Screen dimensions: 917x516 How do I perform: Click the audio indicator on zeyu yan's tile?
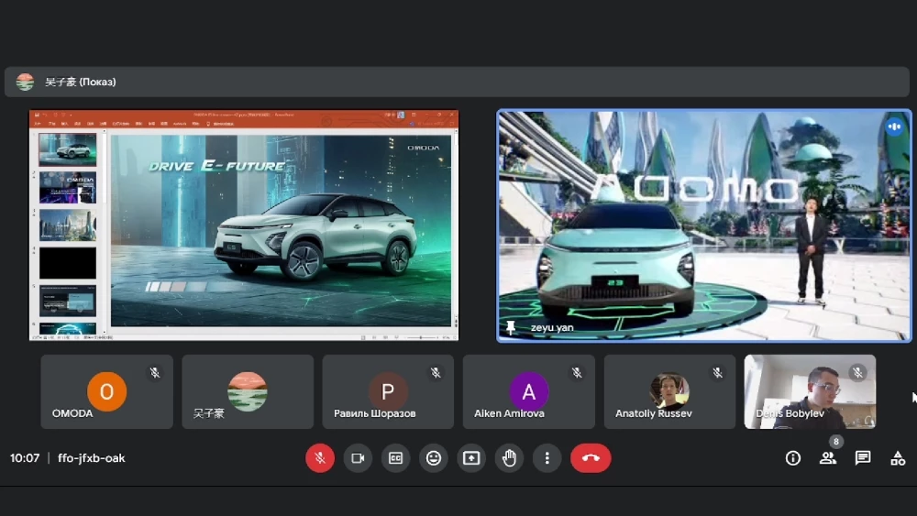[894, 126]
